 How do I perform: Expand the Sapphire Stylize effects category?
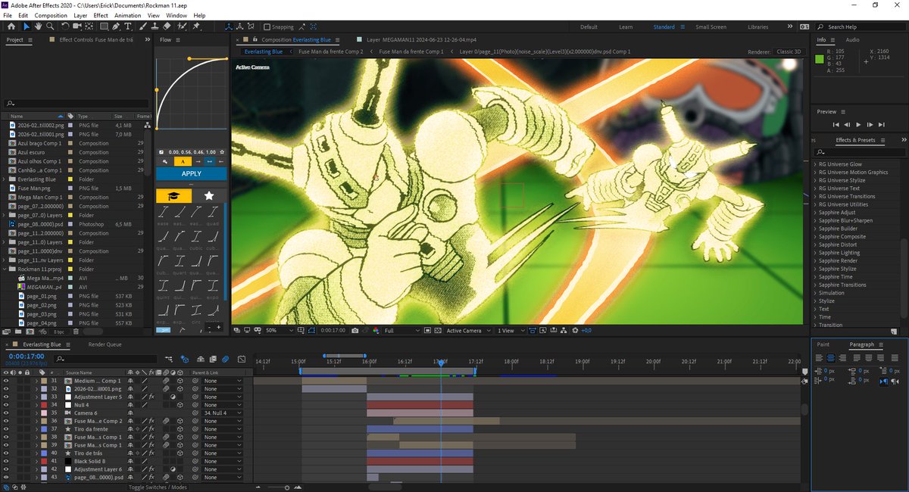[815, 269]
